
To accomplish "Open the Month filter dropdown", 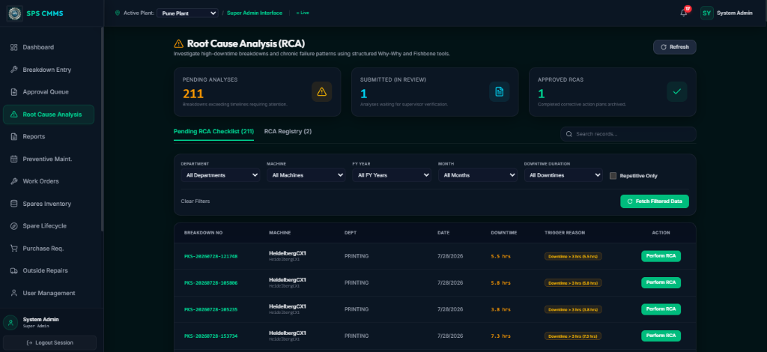I will point(478,175).
